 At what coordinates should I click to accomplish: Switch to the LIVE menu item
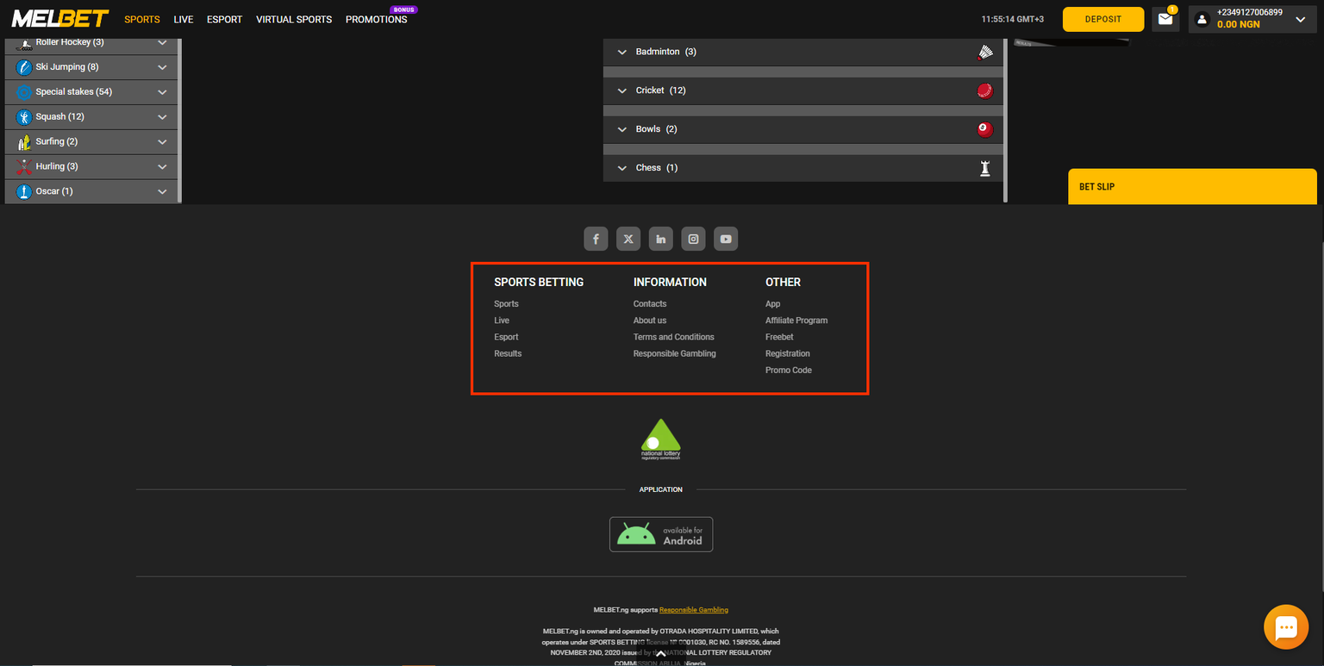click(x=184, y=19)
